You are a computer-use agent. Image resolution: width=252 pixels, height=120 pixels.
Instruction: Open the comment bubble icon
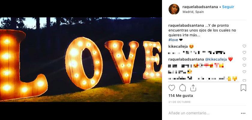182,88
